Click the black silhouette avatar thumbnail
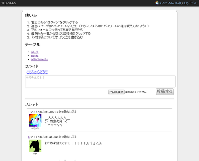Viewport: 199px width, 161px height. (x=35, y=145)
